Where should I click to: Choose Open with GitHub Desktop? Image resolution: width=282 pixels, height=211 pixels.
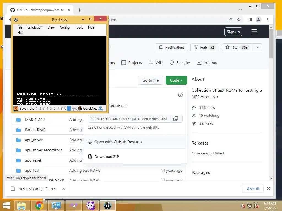pos(135,142)
